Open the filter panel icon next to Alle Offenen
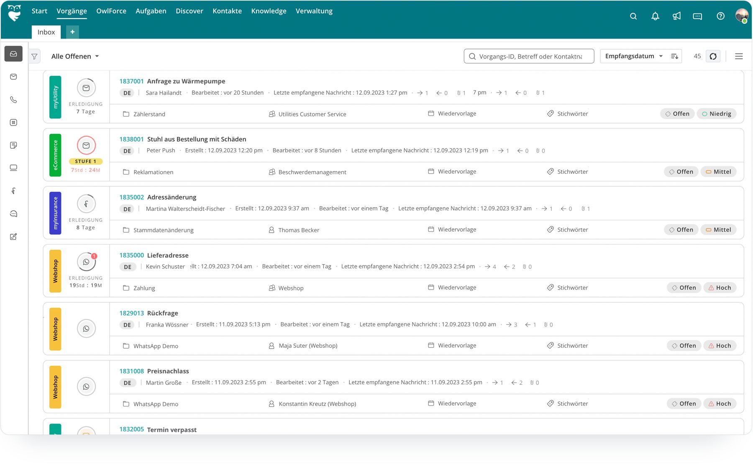Viewport: 753px width, 473px height. coord(34,56)
